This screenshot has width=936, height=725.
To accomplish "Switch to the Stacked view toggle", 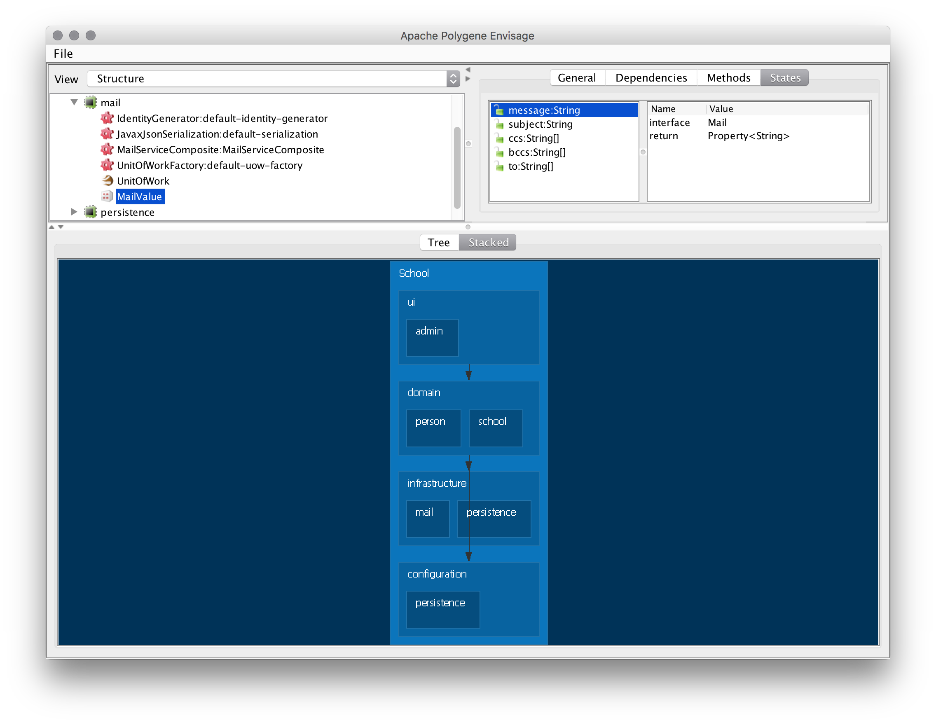I will tap(488, 243).
